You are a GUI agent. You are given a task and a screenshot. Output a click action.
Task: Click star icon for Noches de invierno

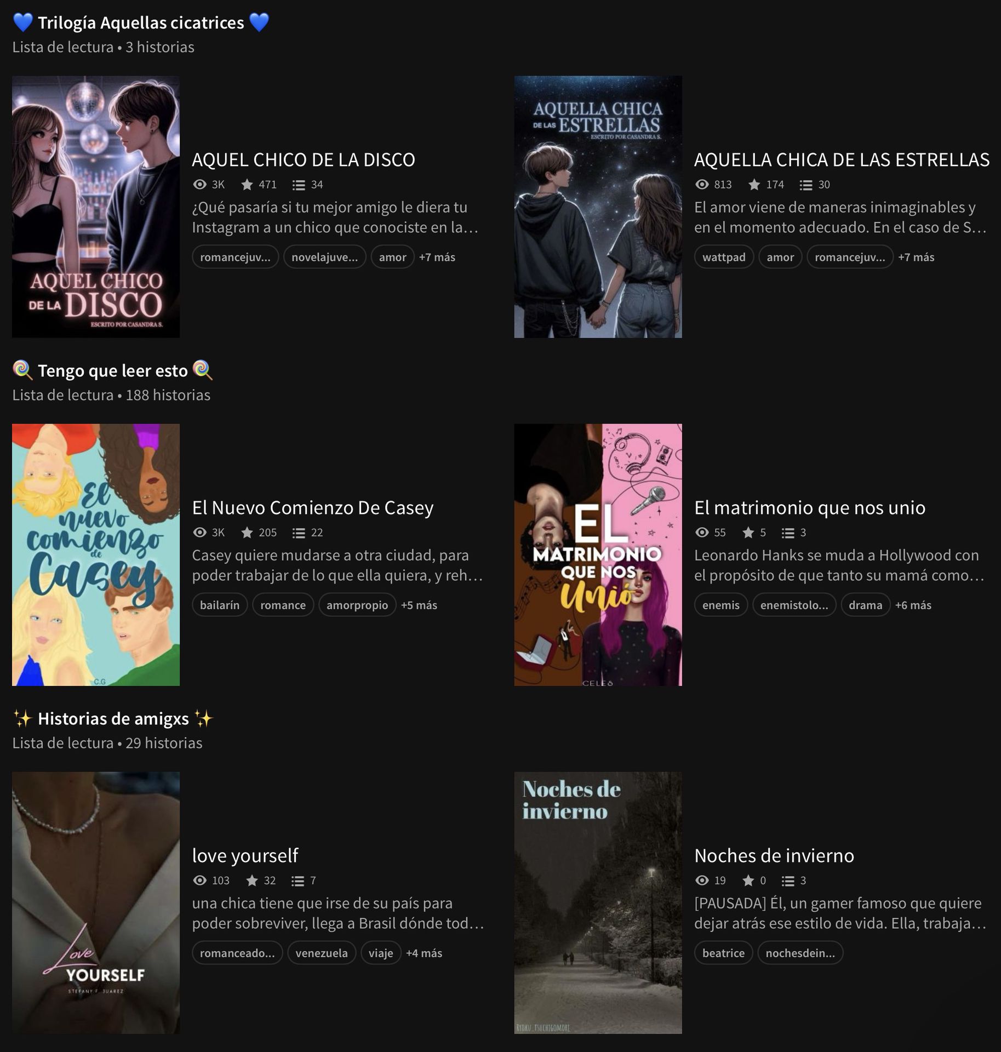[748, 881]
